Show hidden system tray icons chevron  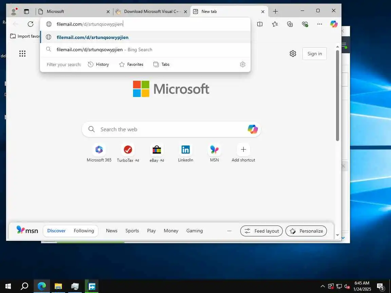click(x=322, y=286)
